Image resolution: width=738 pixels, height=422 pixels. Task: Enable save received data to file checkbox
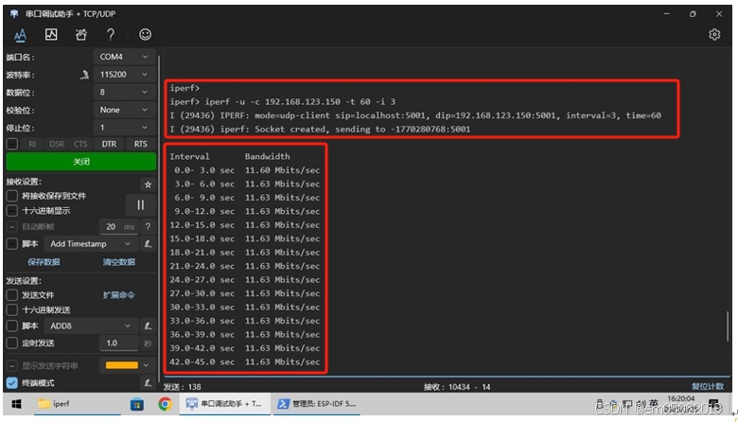(x=12, y=196)
